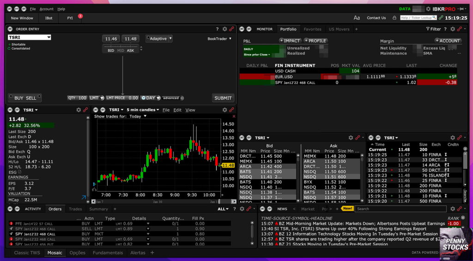Viewport: 473px width, 261px height.
Task: Switch to the US Movers tab
Action: click(x=339, y=29)
